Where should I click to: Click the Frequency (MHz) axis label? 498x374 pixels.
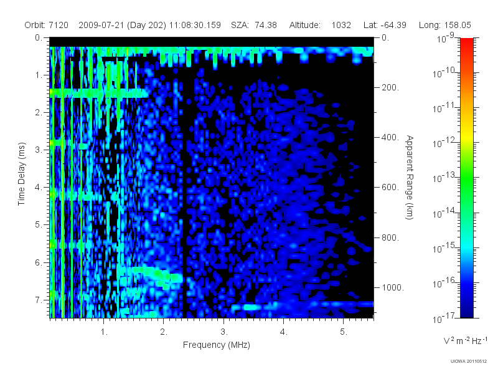(217, 345)
